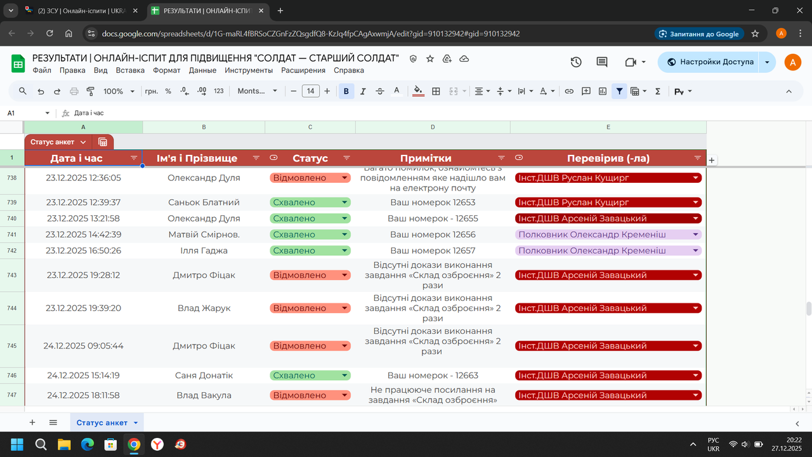Open File Explorer from the taskbar

pos(63,444)
